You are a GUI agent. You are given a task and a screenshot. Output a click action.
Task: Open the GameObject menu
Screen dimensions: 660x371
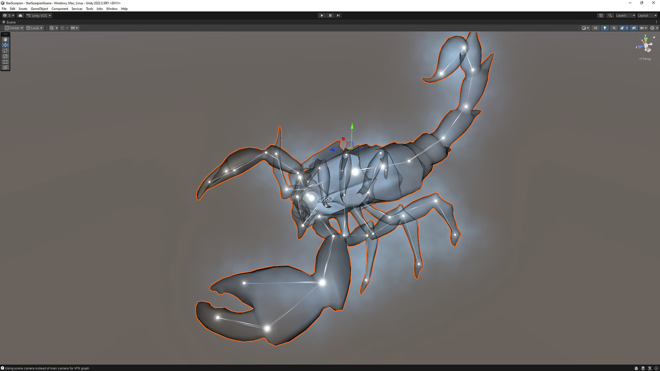39,9
